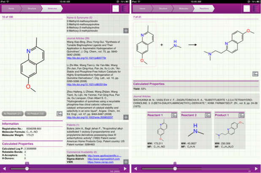Tap the card view icon on Reactions screen
This screenshot has width=261, height=173.
pos(247,8)
